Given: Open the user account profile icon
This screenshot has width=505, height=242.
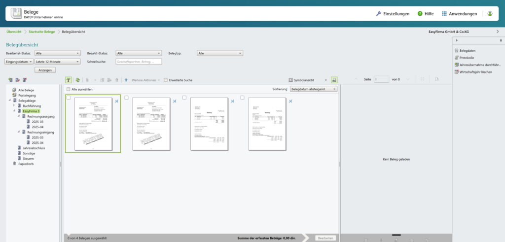Looking at the screenshot, I should click(490, 14).
